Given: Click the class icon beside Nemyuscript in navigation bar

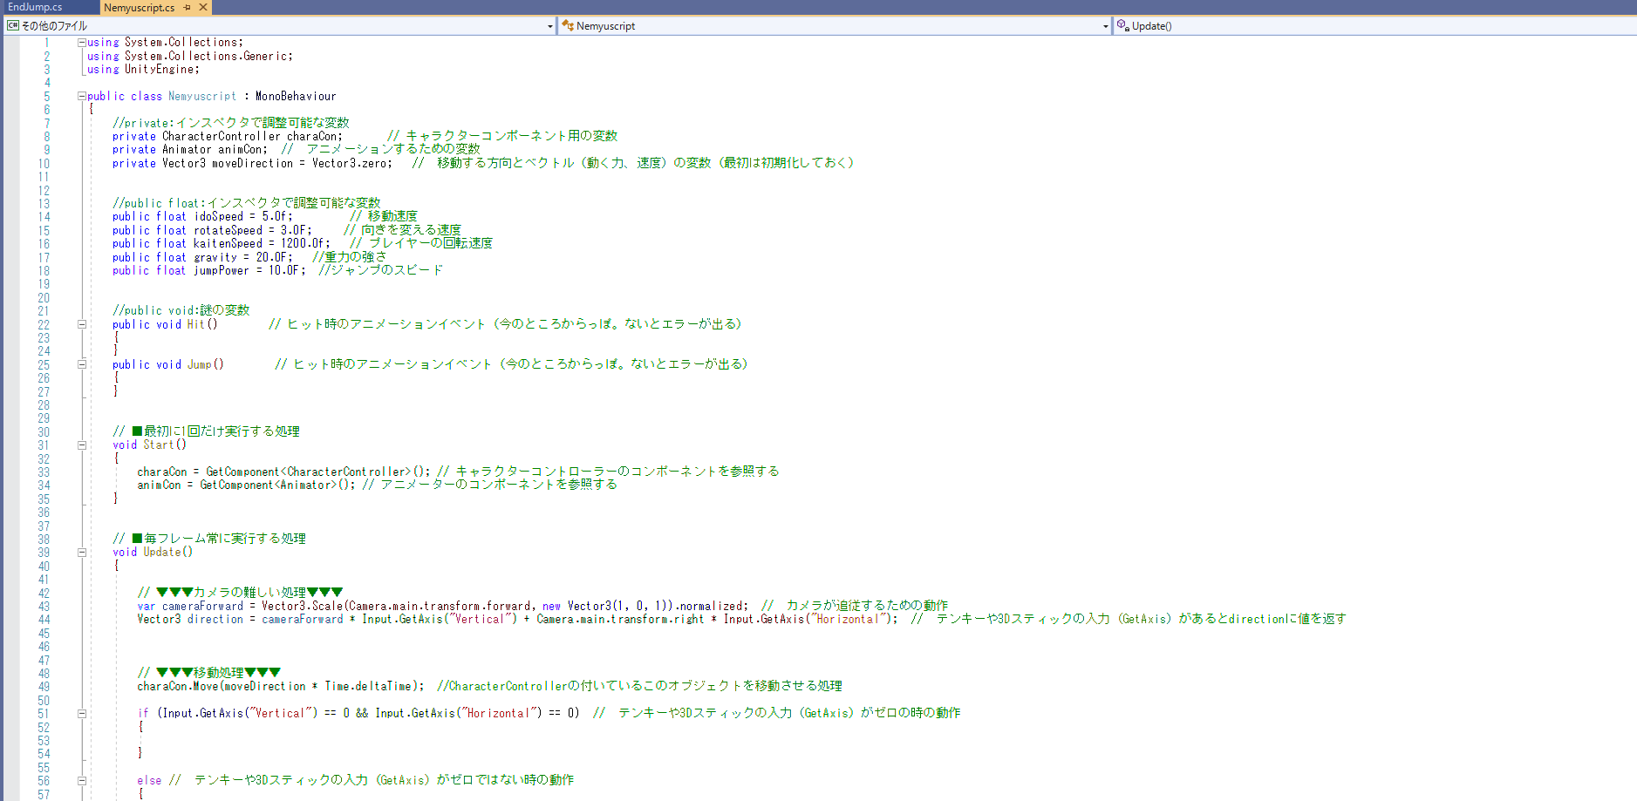Looking at the screenshot, I should point(566,26).
